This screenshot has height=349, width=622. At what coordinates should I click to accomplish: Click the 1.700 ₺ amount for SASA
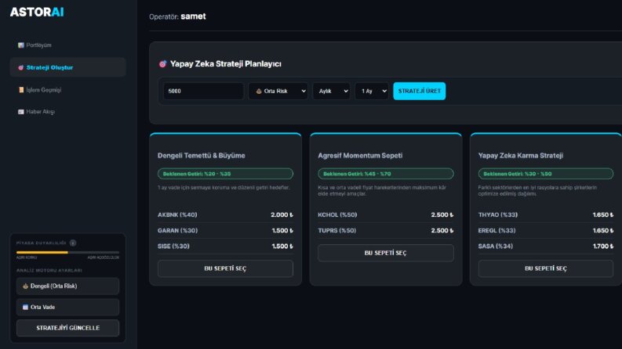click(603, 246)
